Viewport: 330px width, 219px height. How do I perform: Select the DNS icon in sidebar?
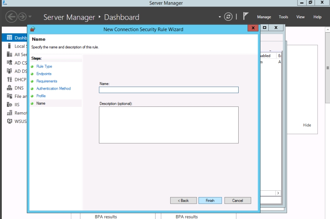tap(10, 88)
